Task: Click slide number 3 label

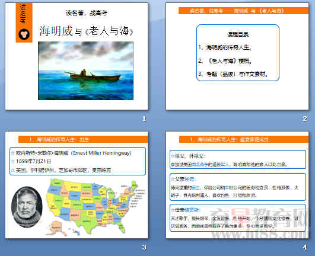Action: pos(144,247)
